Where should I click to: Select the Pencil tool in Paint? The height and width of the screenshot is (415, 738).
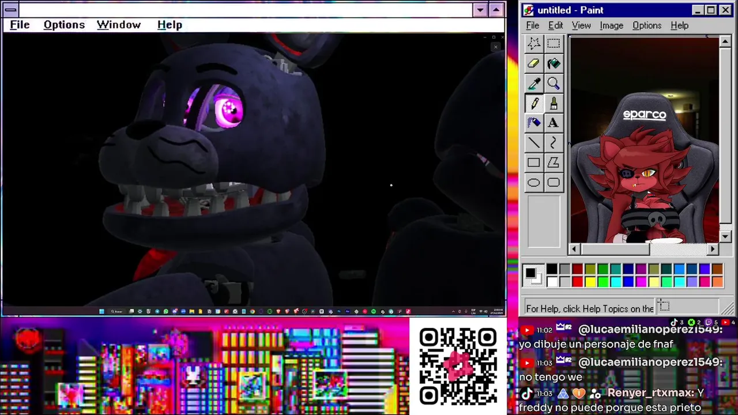pyautogui.click(x=534, y=104)
